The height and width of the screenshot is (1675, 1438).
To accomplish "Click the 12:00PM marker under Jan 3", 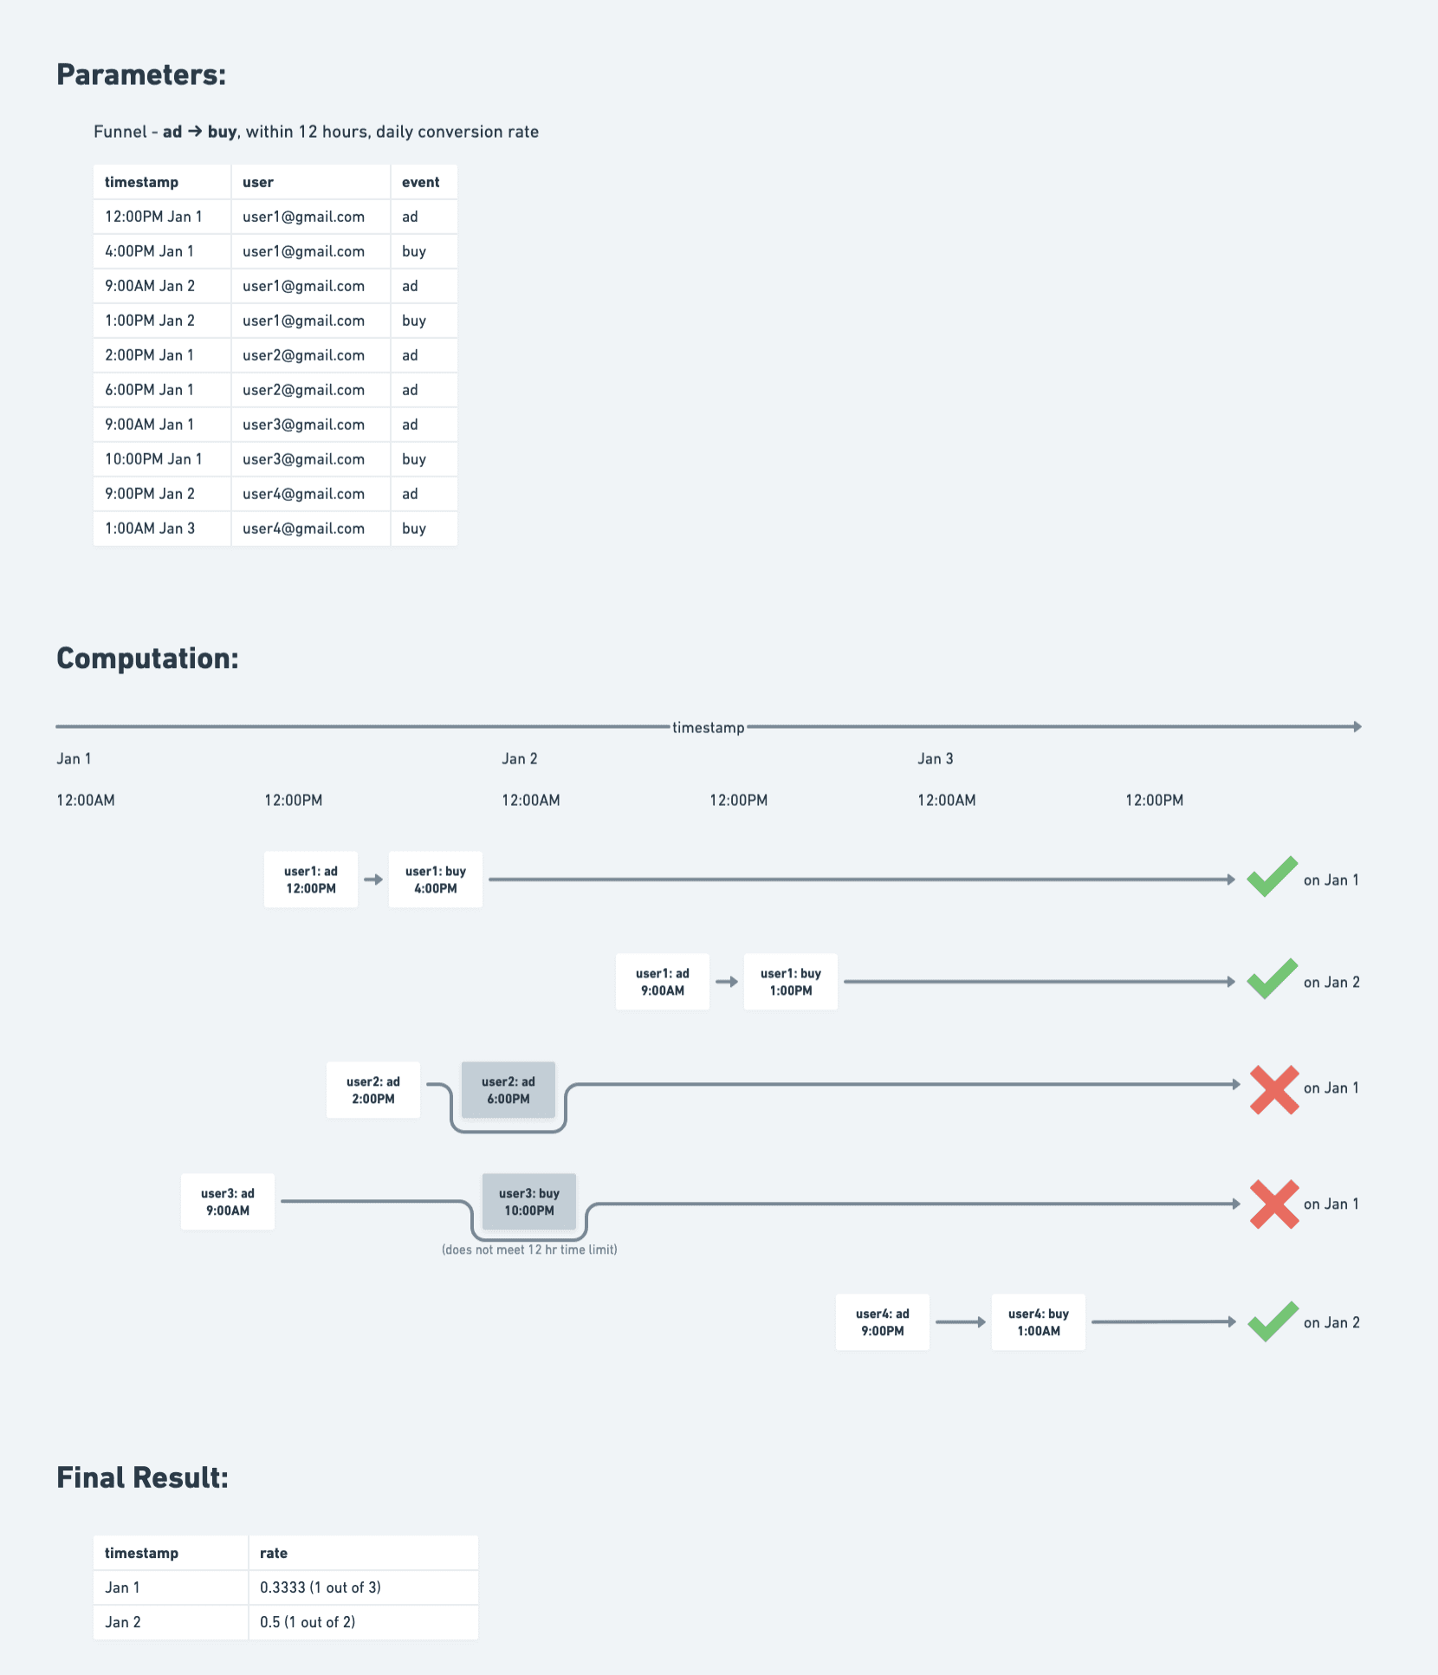I will coord(1155,800).
